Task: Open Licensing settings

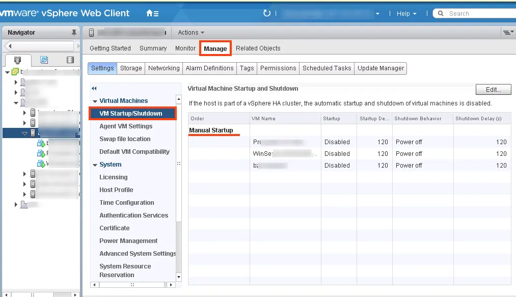Action: [x=113, y=177]
